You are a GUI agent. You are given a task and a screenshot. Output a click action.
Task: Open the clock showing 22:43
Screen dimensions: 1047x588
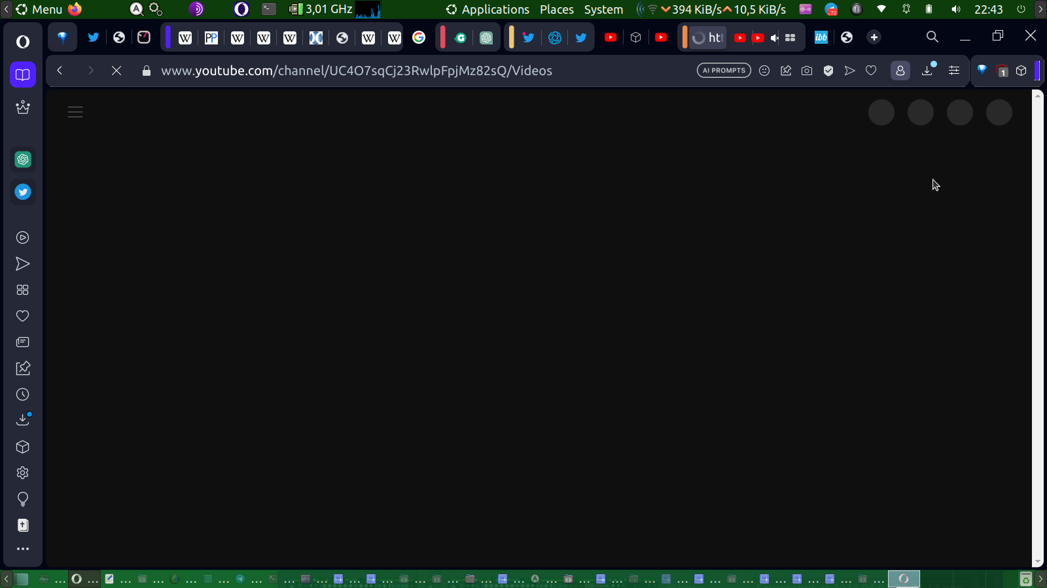pos(988,9)
